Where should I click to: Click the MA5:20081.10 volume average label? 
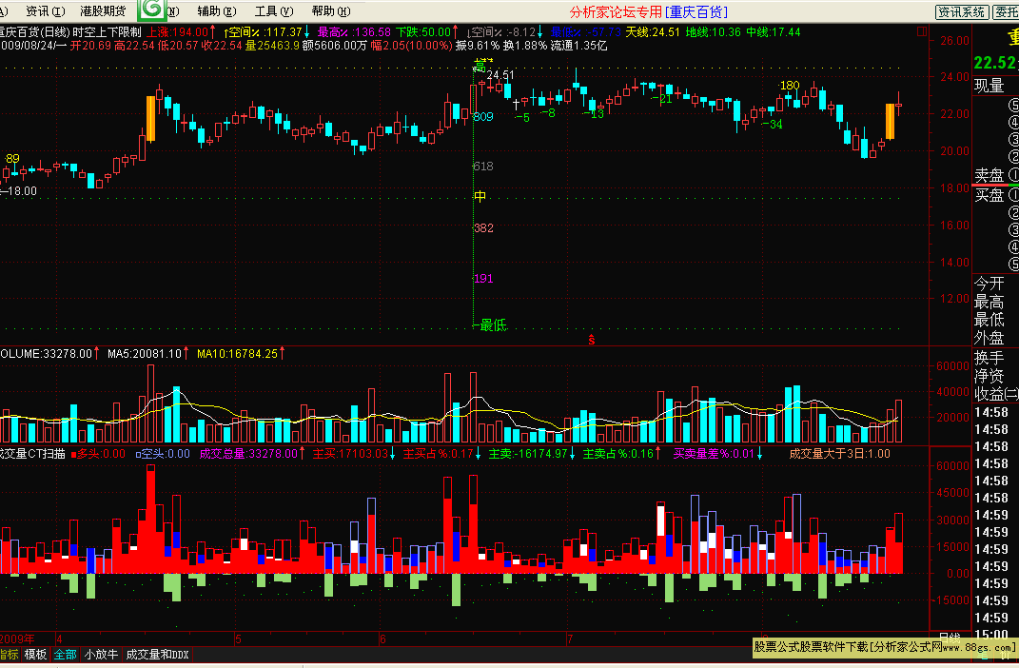click(145, 353)
